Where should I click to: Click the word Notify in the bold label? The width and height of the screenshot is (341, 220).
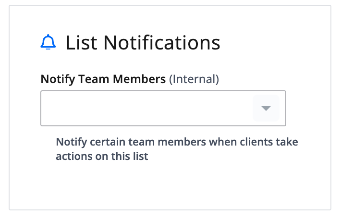(58, 79)
